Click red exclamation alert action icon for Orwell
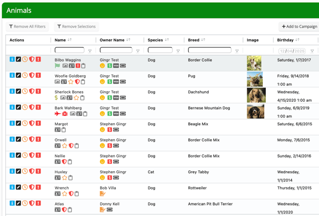This screenshot has width=319, height=216. 38,139
